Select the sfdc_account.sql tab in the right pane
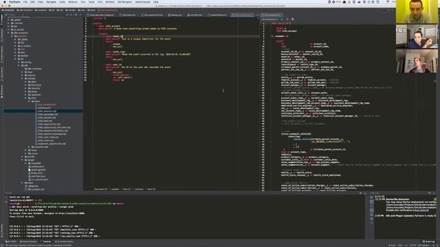This screenshot has width=440, height=247. pos(272,15)
